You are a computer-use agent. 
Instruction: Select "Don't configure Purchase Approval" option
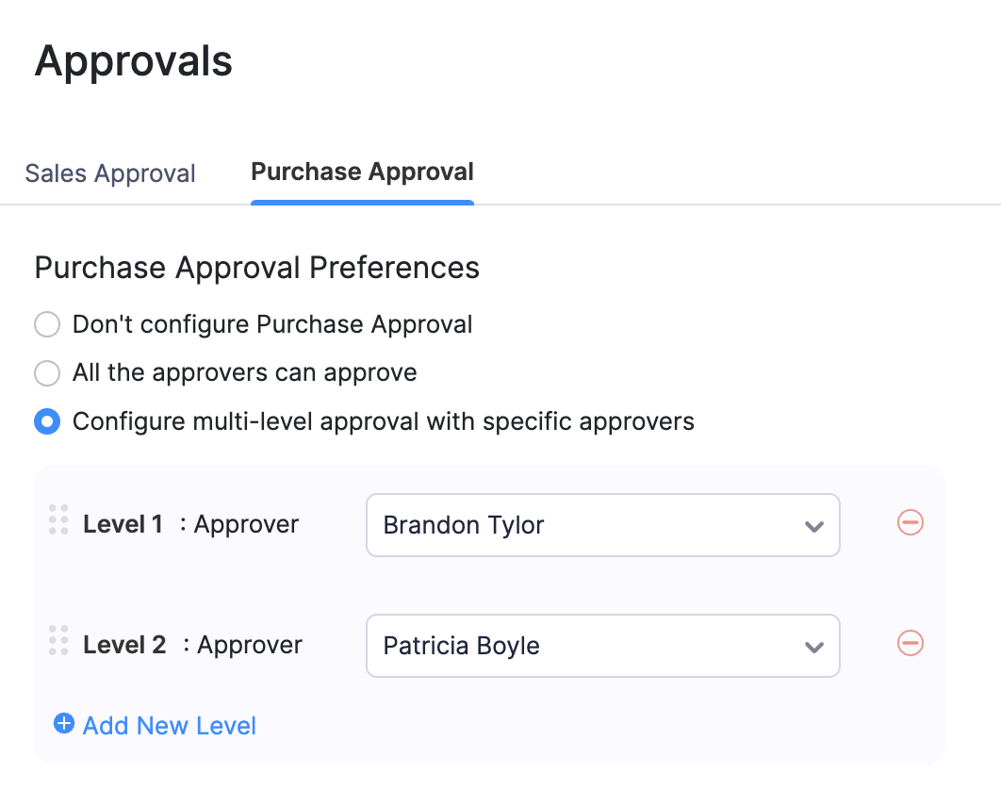tap(47, 323)
